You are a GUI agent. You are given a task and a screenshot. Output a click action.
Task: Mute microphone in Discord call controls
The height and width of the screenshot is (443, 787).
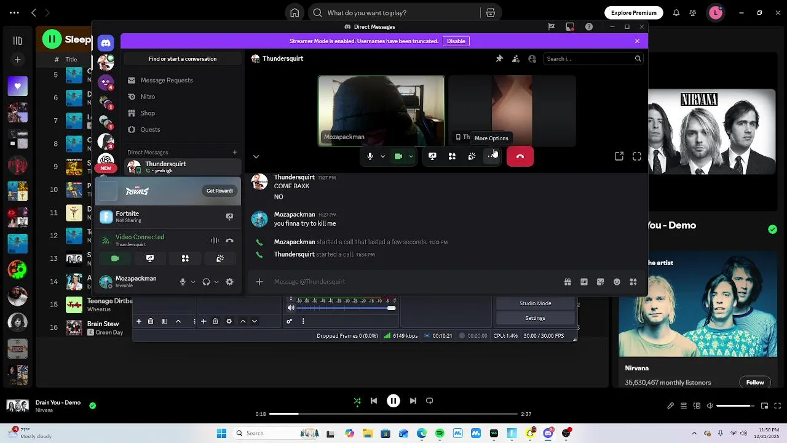(x=370, y=156)
